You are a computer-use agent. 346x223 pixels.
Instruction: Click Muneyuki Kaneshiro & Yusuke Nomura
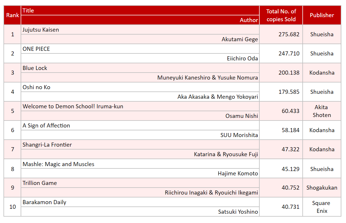(207, 78)
